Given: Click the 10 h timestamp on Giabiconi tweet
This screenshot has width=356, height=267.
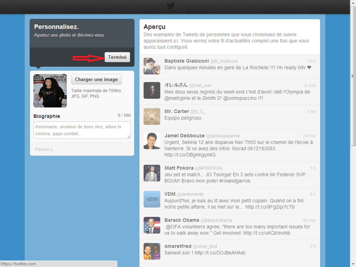Looking at the screenshot, I should (312, 61).
